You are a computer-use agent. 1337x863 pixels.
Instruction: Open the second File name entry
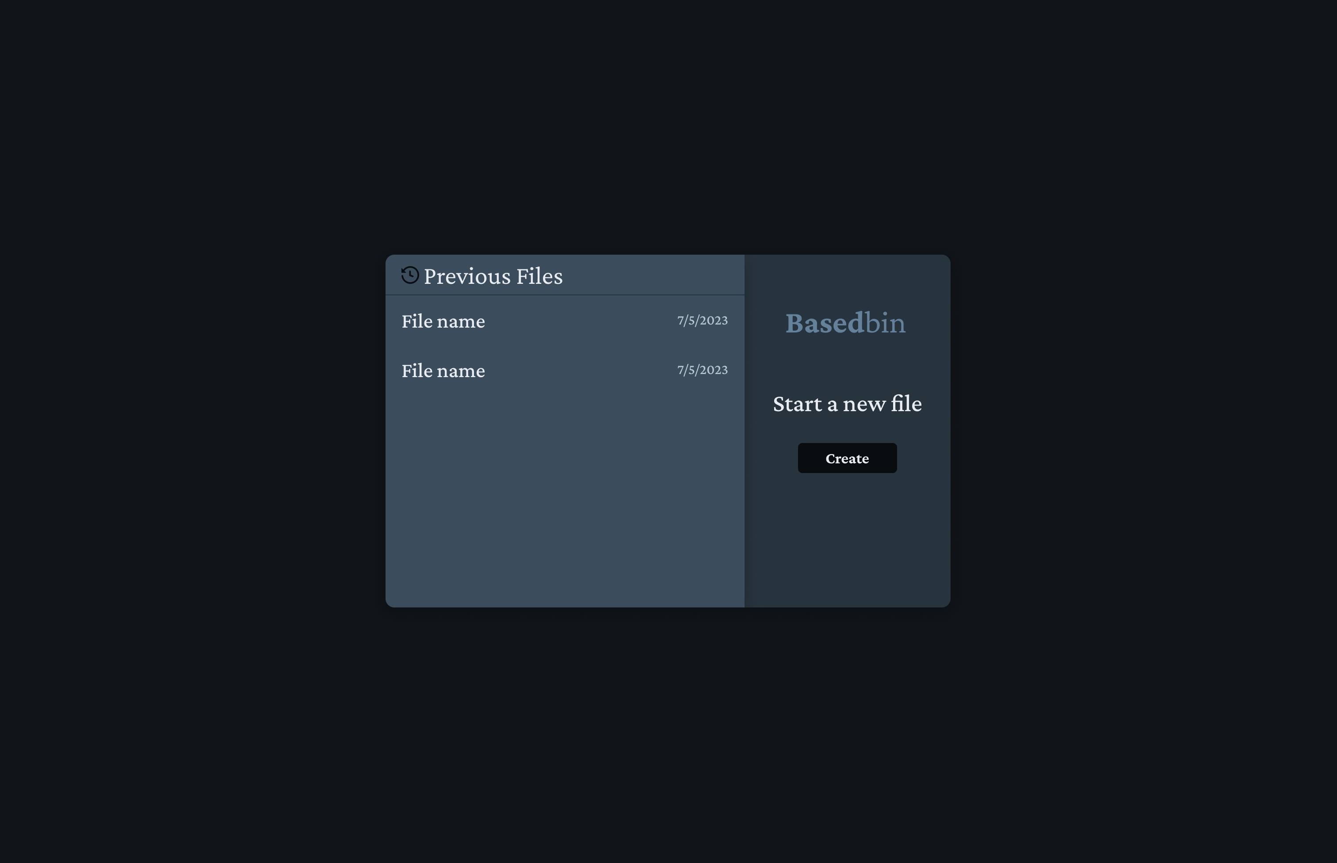click(443, 370)
